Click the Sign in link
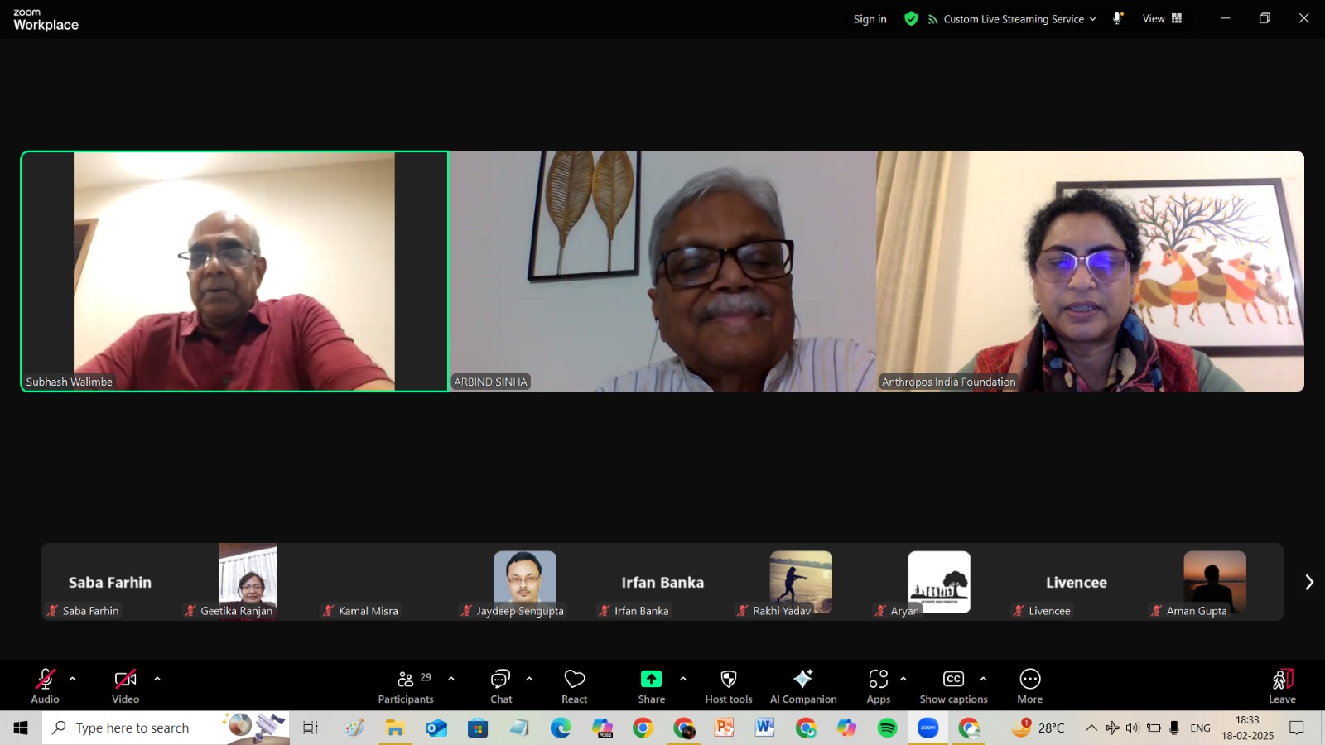The image size is (1325, 745). (x=870, y=19)
